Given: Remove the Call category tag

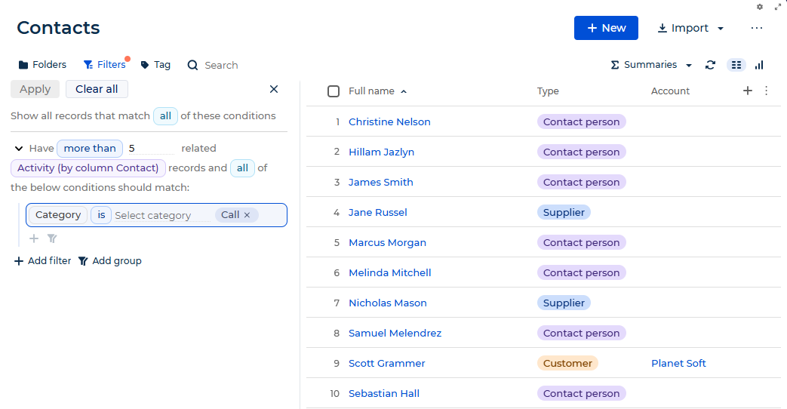Looking at the screenshot, I should pyautogui.click(x=247, y=215).
